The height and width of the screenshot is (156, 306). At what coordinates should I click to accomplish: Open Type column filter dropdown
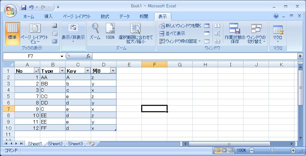62,71
